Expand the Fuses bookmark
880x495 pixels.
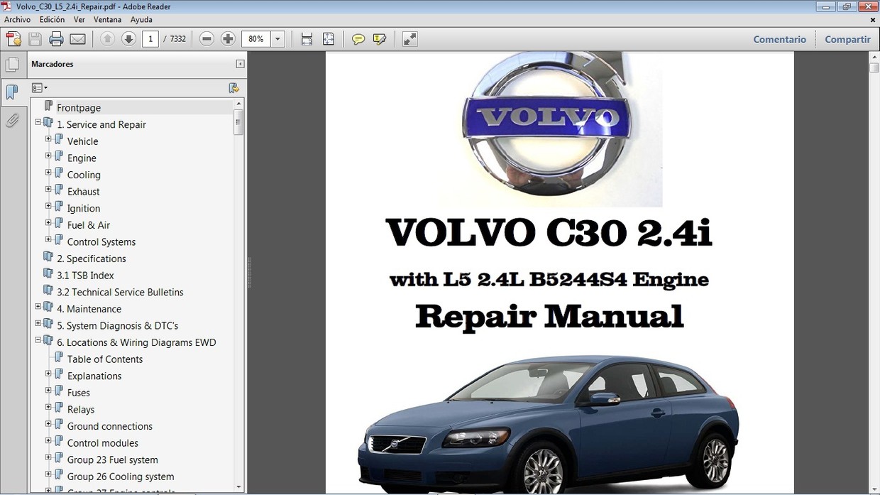click(48, 391)
